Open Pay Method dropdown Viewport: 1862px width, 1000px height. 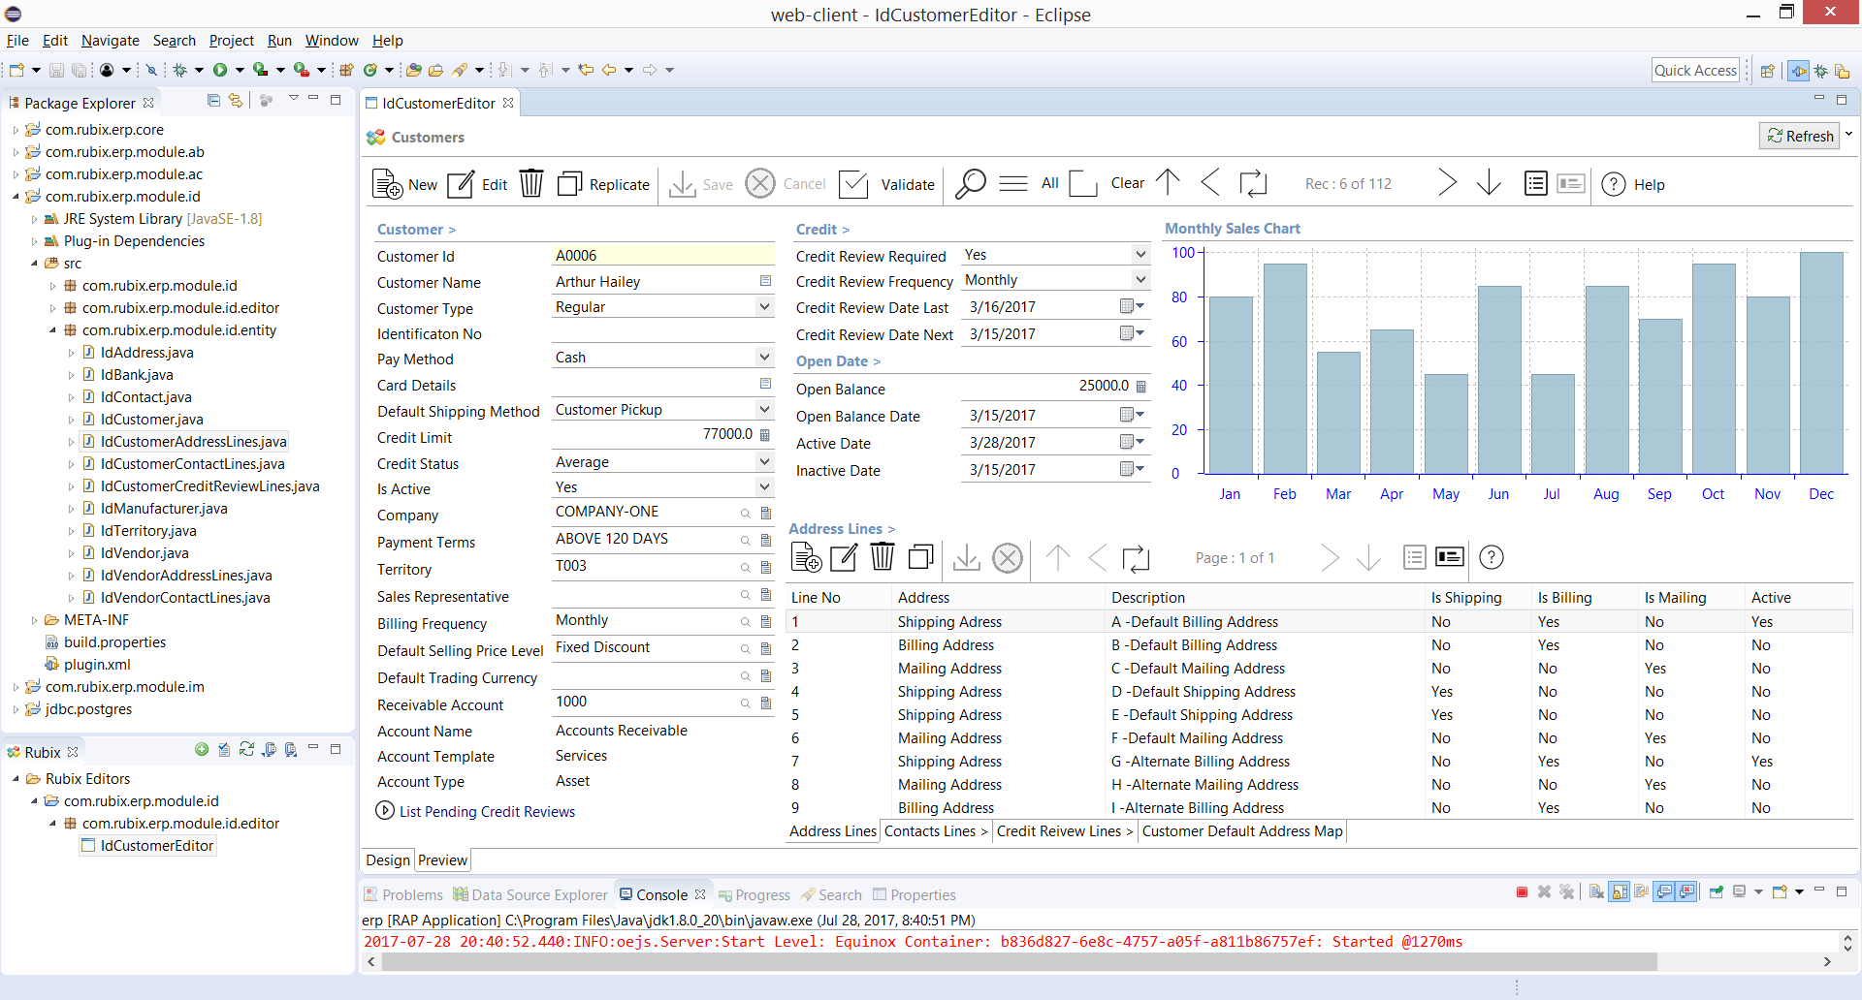tap(764, 357)
